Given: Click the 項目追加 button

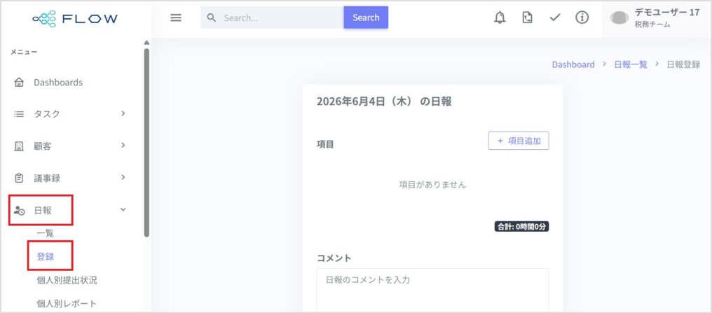Looking at the screenshot, I should [519, 141].
